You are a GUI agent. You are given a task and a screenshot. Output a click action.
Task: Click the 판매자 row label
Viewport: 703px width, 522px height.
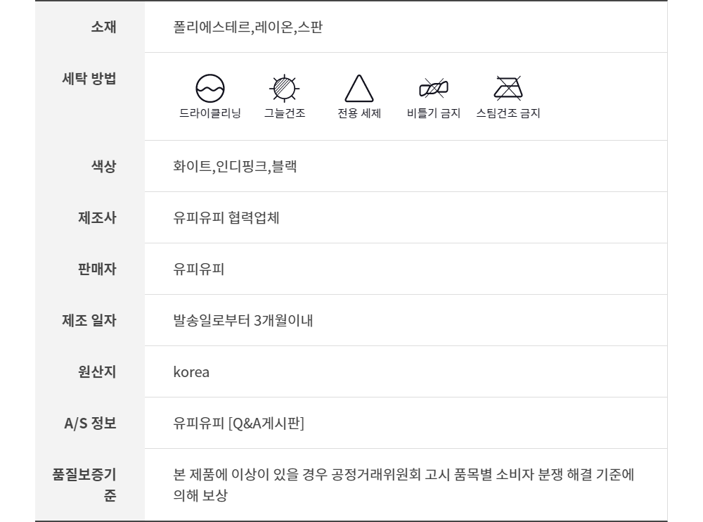[97, 269]
